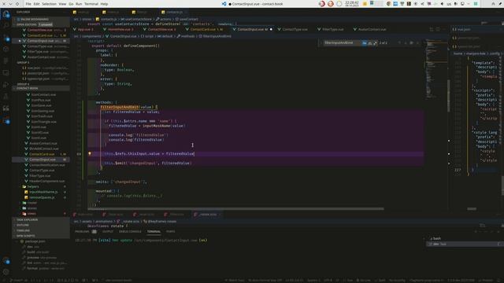Click the volume icon in system tray
Screen dimensions: 504x283
point(442,4)
